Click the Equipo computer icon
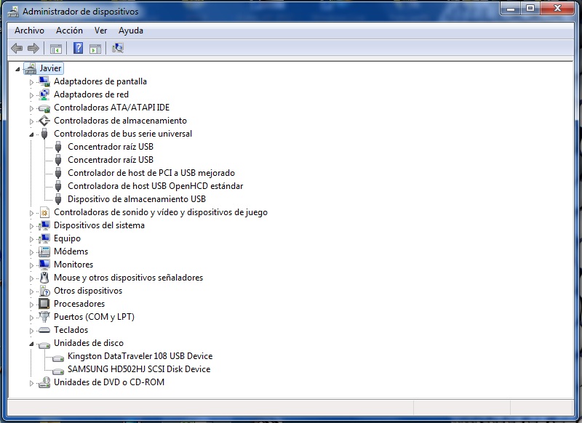582x423 pixels. click(44, 238)
